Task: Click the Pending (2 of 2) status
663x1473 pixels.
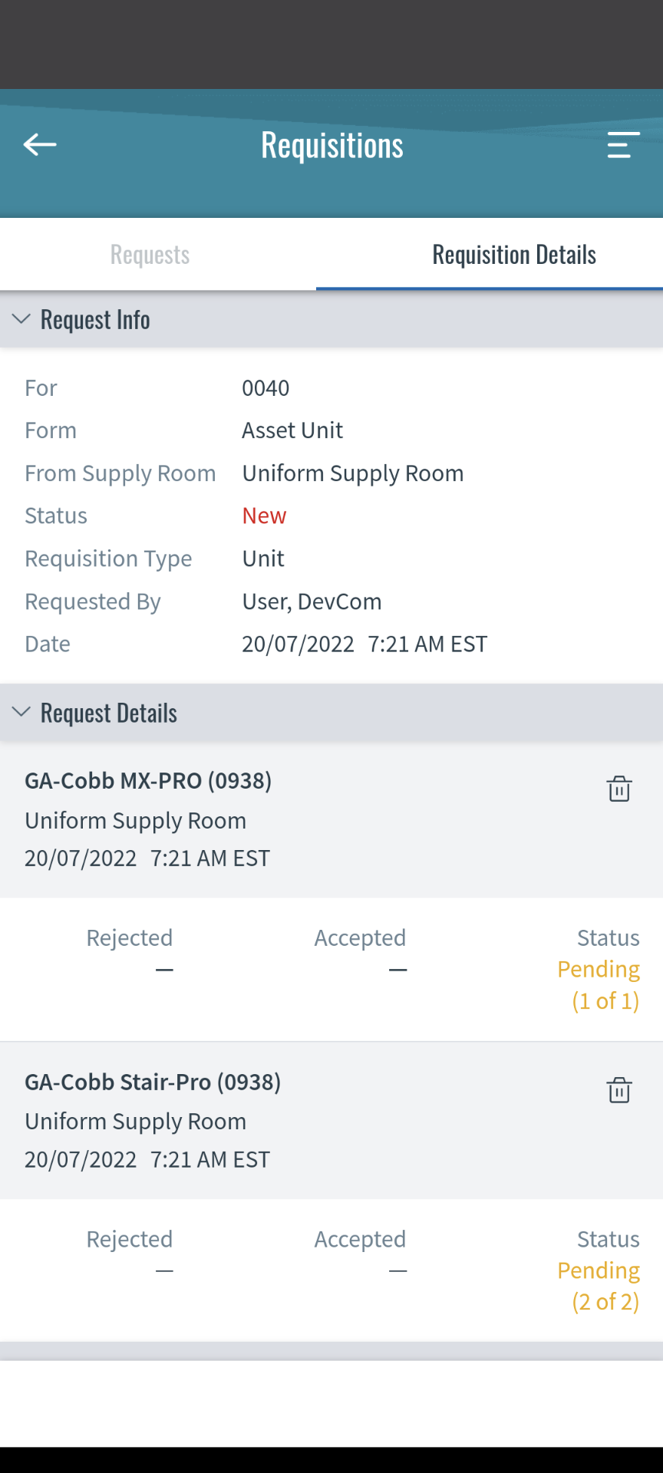Action: coord(599,1286)
